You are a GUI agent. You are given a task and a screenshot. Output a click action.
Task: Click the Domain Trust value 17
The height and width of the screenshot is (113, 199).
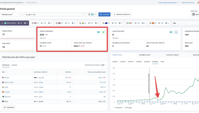pos(3,34)
